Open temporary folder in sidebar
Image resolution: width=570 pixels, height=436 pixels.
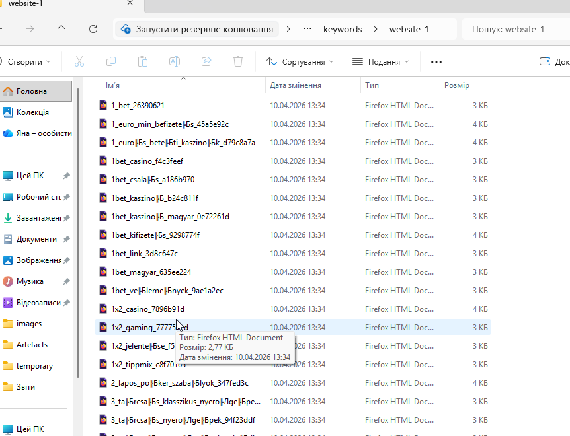[36, 366]
